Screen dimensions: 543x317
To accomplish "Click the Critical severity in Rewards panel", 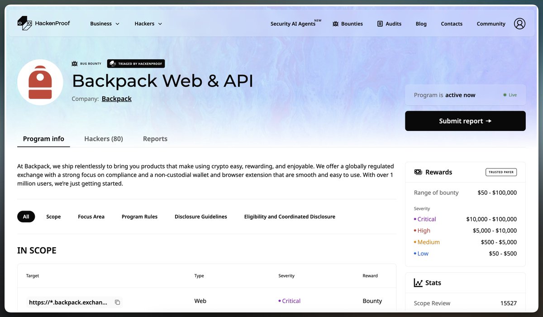I will (x=425, y=219).
